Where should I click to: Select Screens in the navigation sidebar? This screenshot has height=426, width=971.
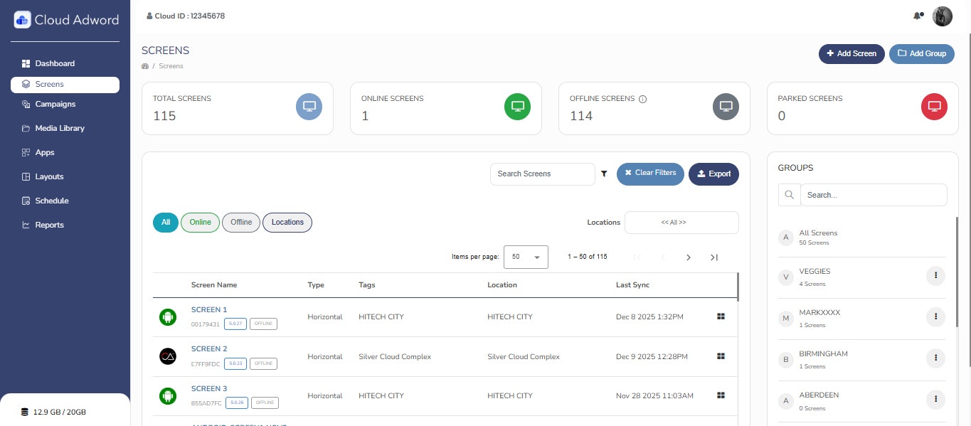click(x=49, y=84)
